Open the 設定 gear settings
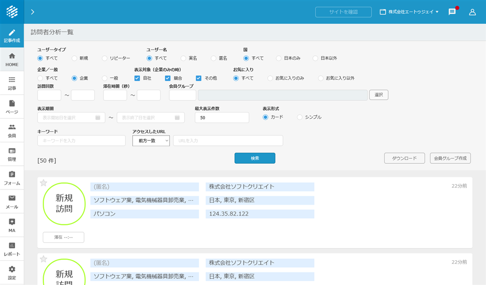The image size is (486, 285). (x=12, y=272)
